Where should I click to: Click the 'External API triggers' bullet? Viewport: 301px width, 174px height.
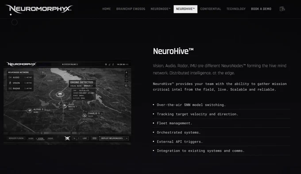click(x=180, y=142)
